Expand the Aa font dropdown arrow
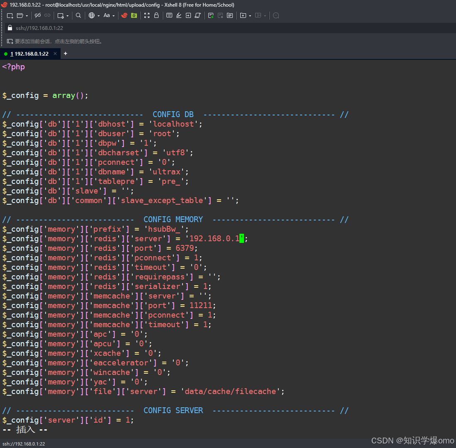Viewport: 456px width, 448px height. pyautogui.click(x=114, y=16)
